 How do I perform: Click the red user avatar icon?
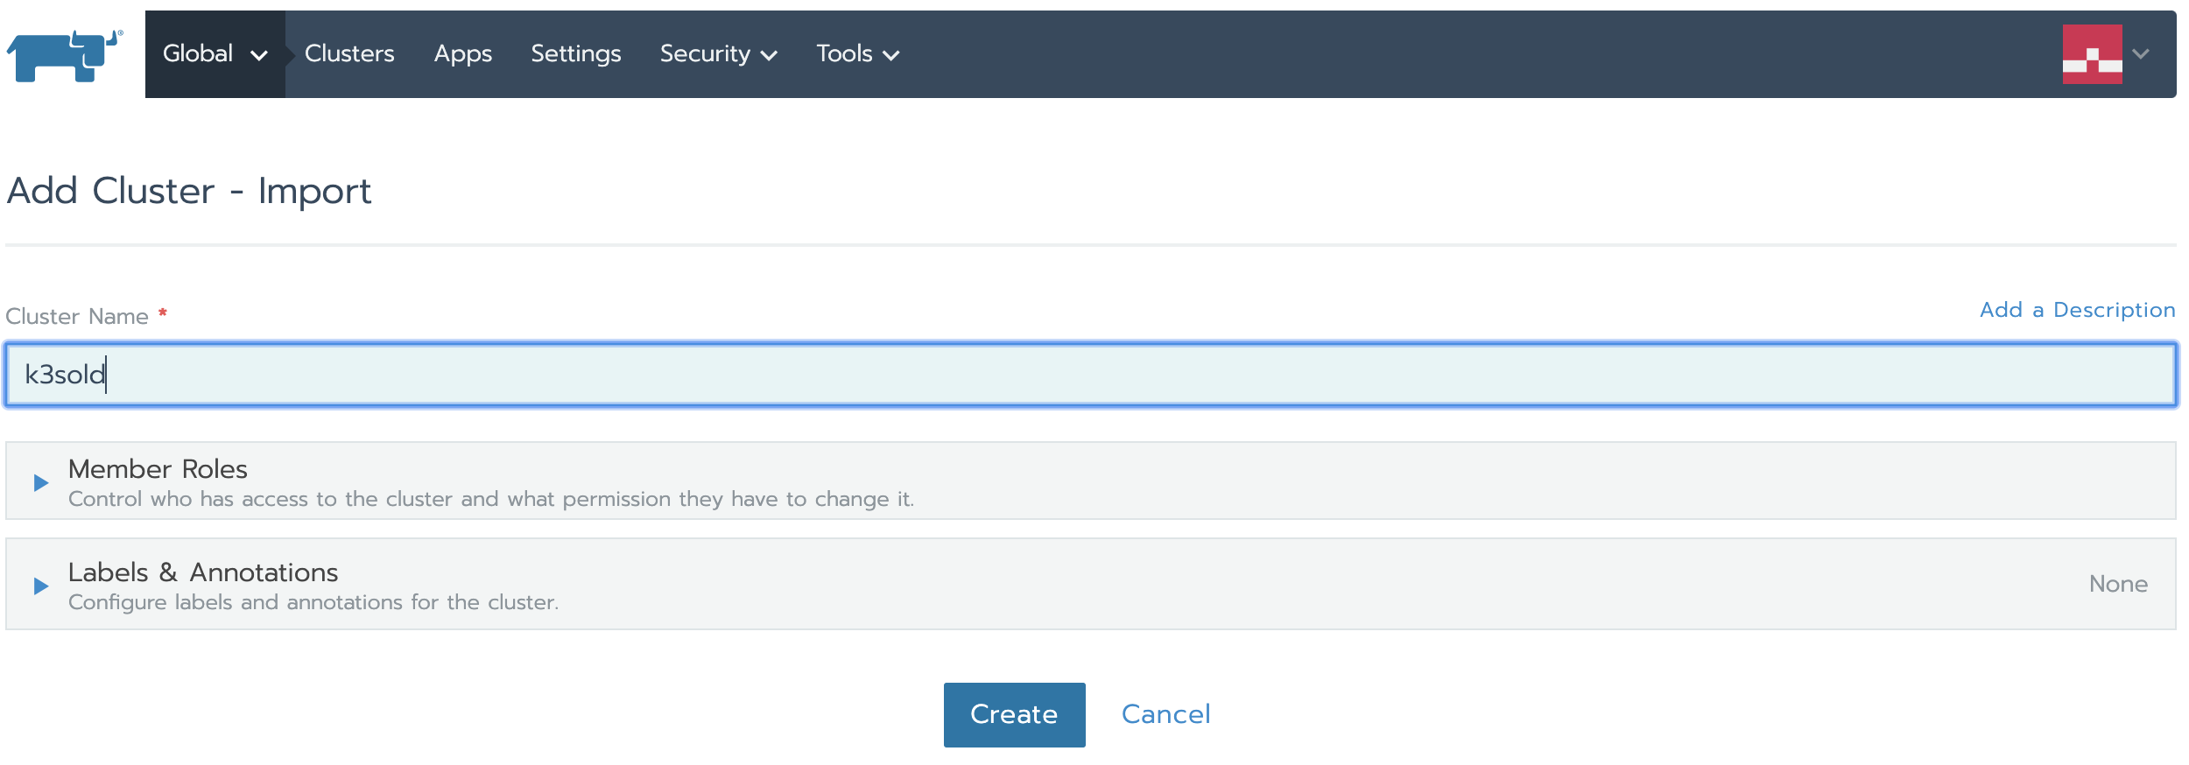click(x=2091, y=54)
